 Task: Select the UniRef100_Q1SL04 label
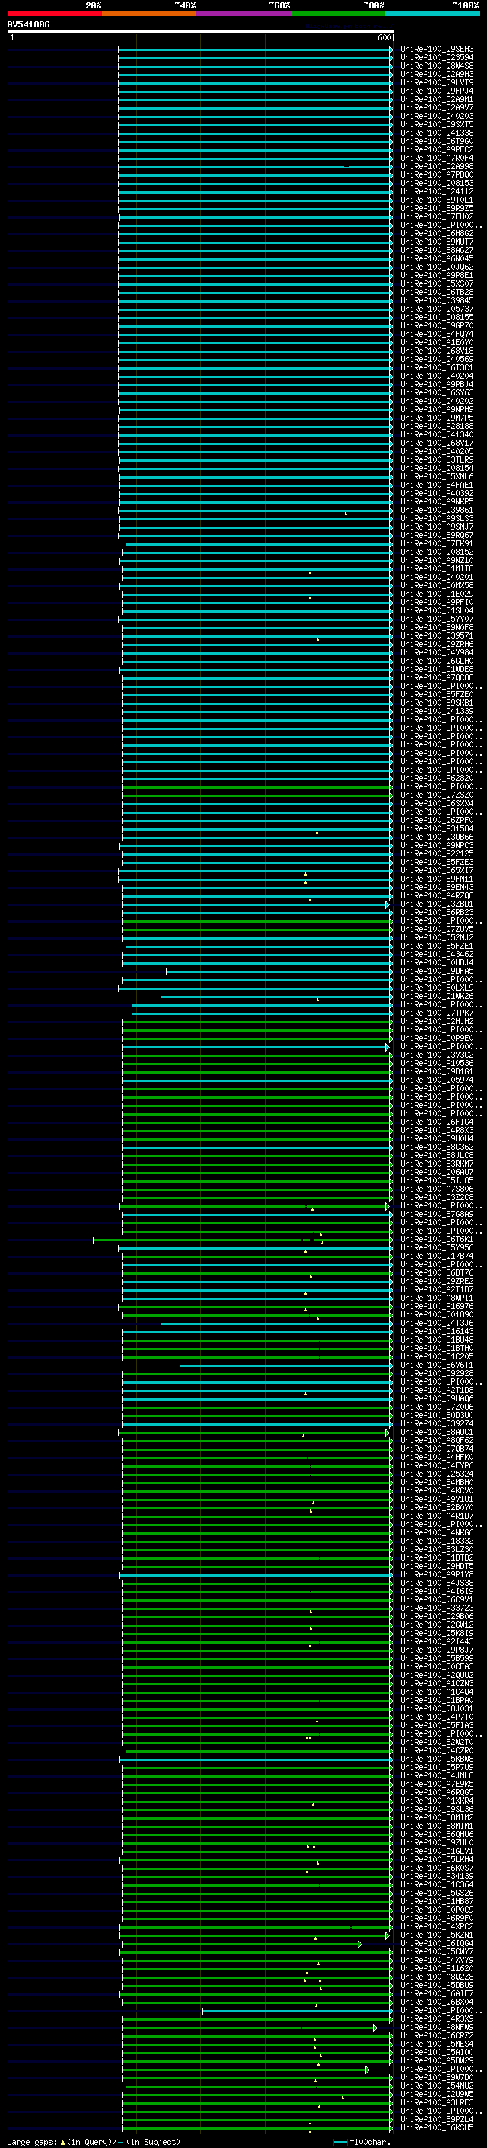pos(436,610)
